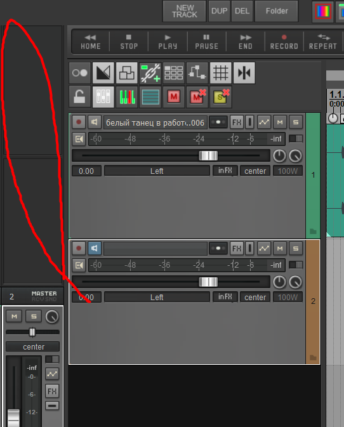
Task: Unmute all tracks with crossed M icon
Action: 197,96
